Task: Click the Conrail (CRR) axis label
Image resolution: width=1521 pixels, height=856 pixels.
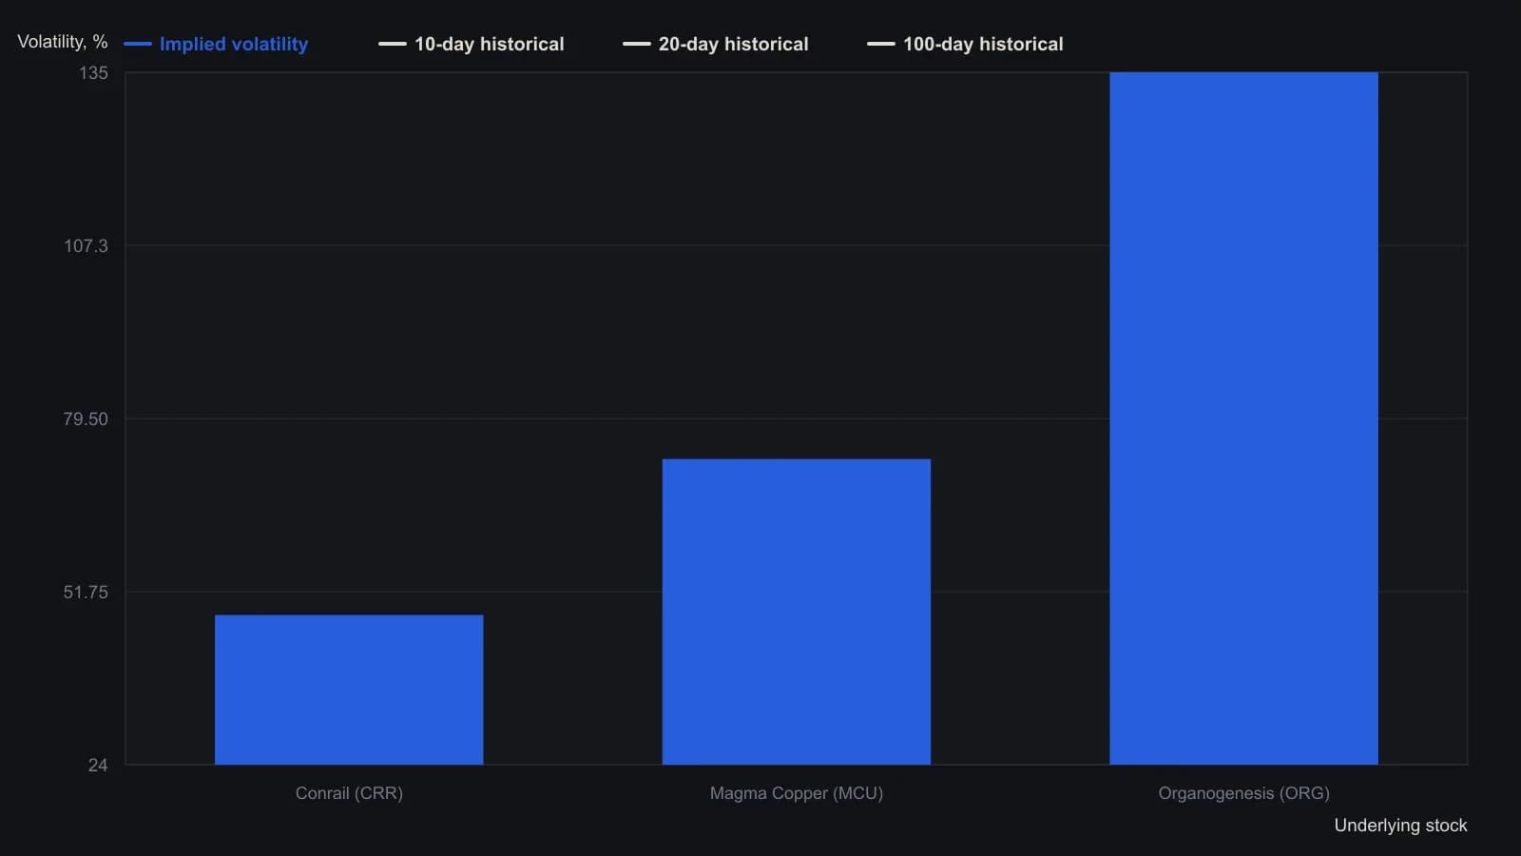Action: point(349,793)
